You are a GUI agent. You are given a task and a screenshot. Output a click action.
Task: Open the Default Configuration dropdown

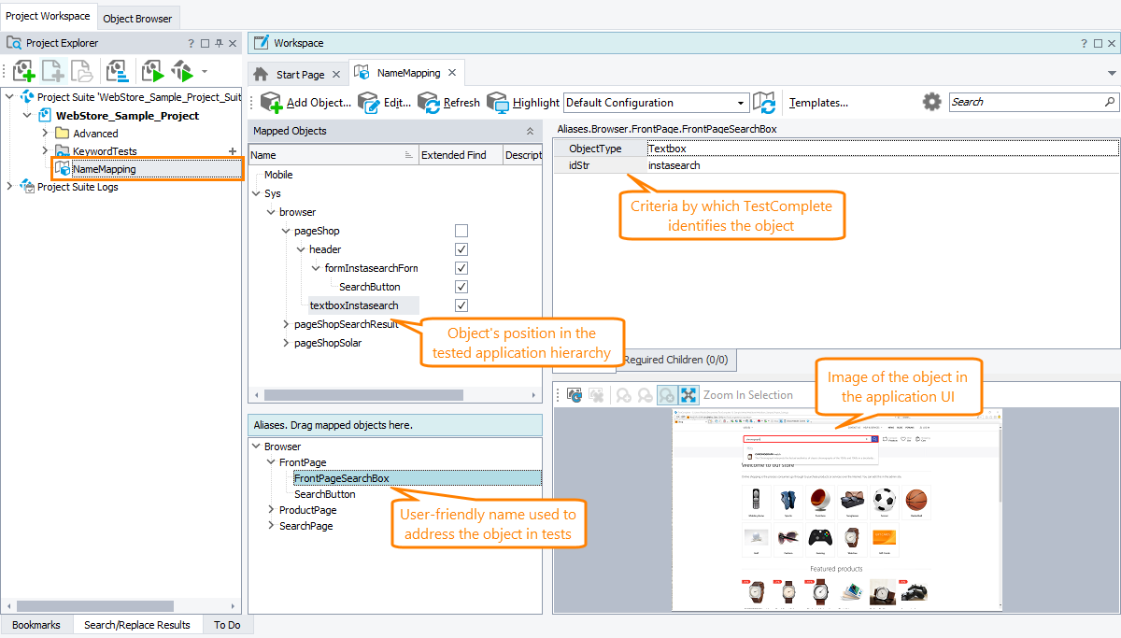tap(740, 102)
